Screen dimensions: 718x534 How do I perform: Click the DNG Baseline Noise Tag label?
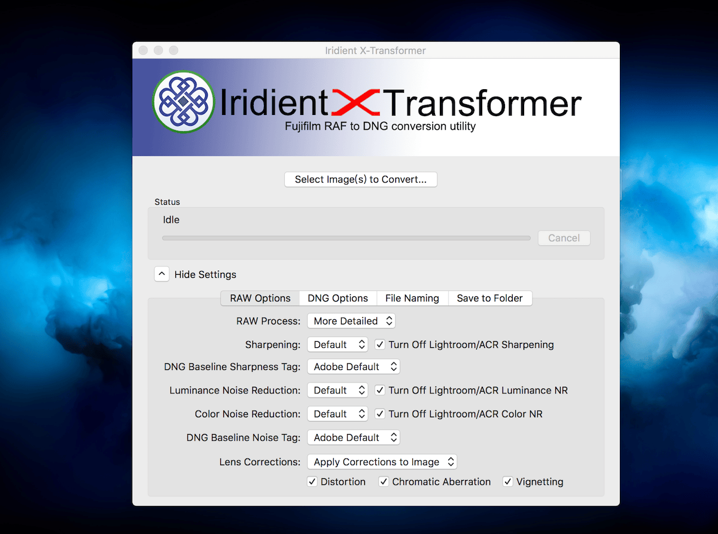point(244,438)
